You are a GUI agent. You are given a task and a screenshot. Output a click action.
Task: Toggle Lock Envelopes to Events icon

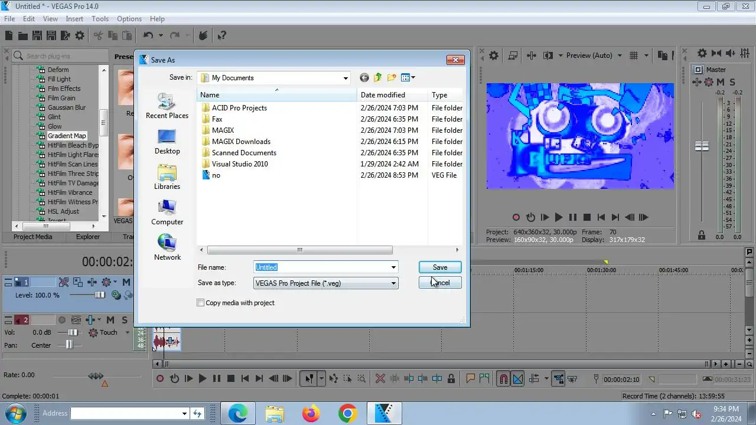point(558,379)
